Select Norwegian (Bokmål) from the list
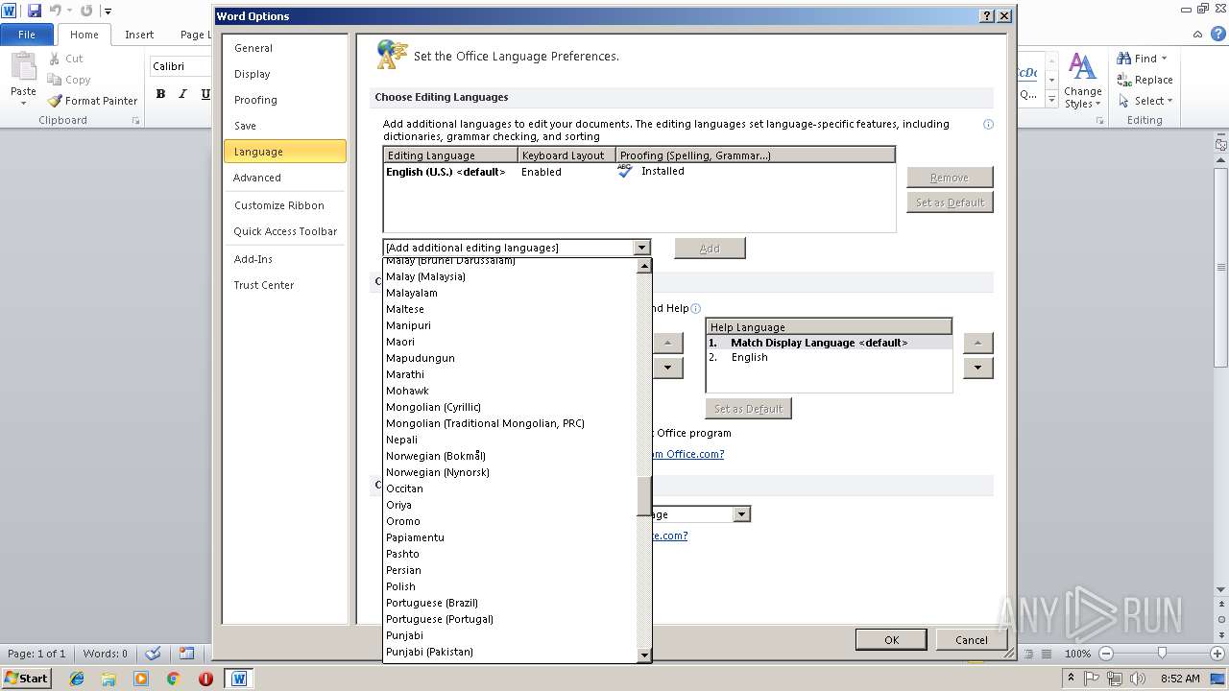Screen dimensions: 1229x691 [x=510, y=456]
